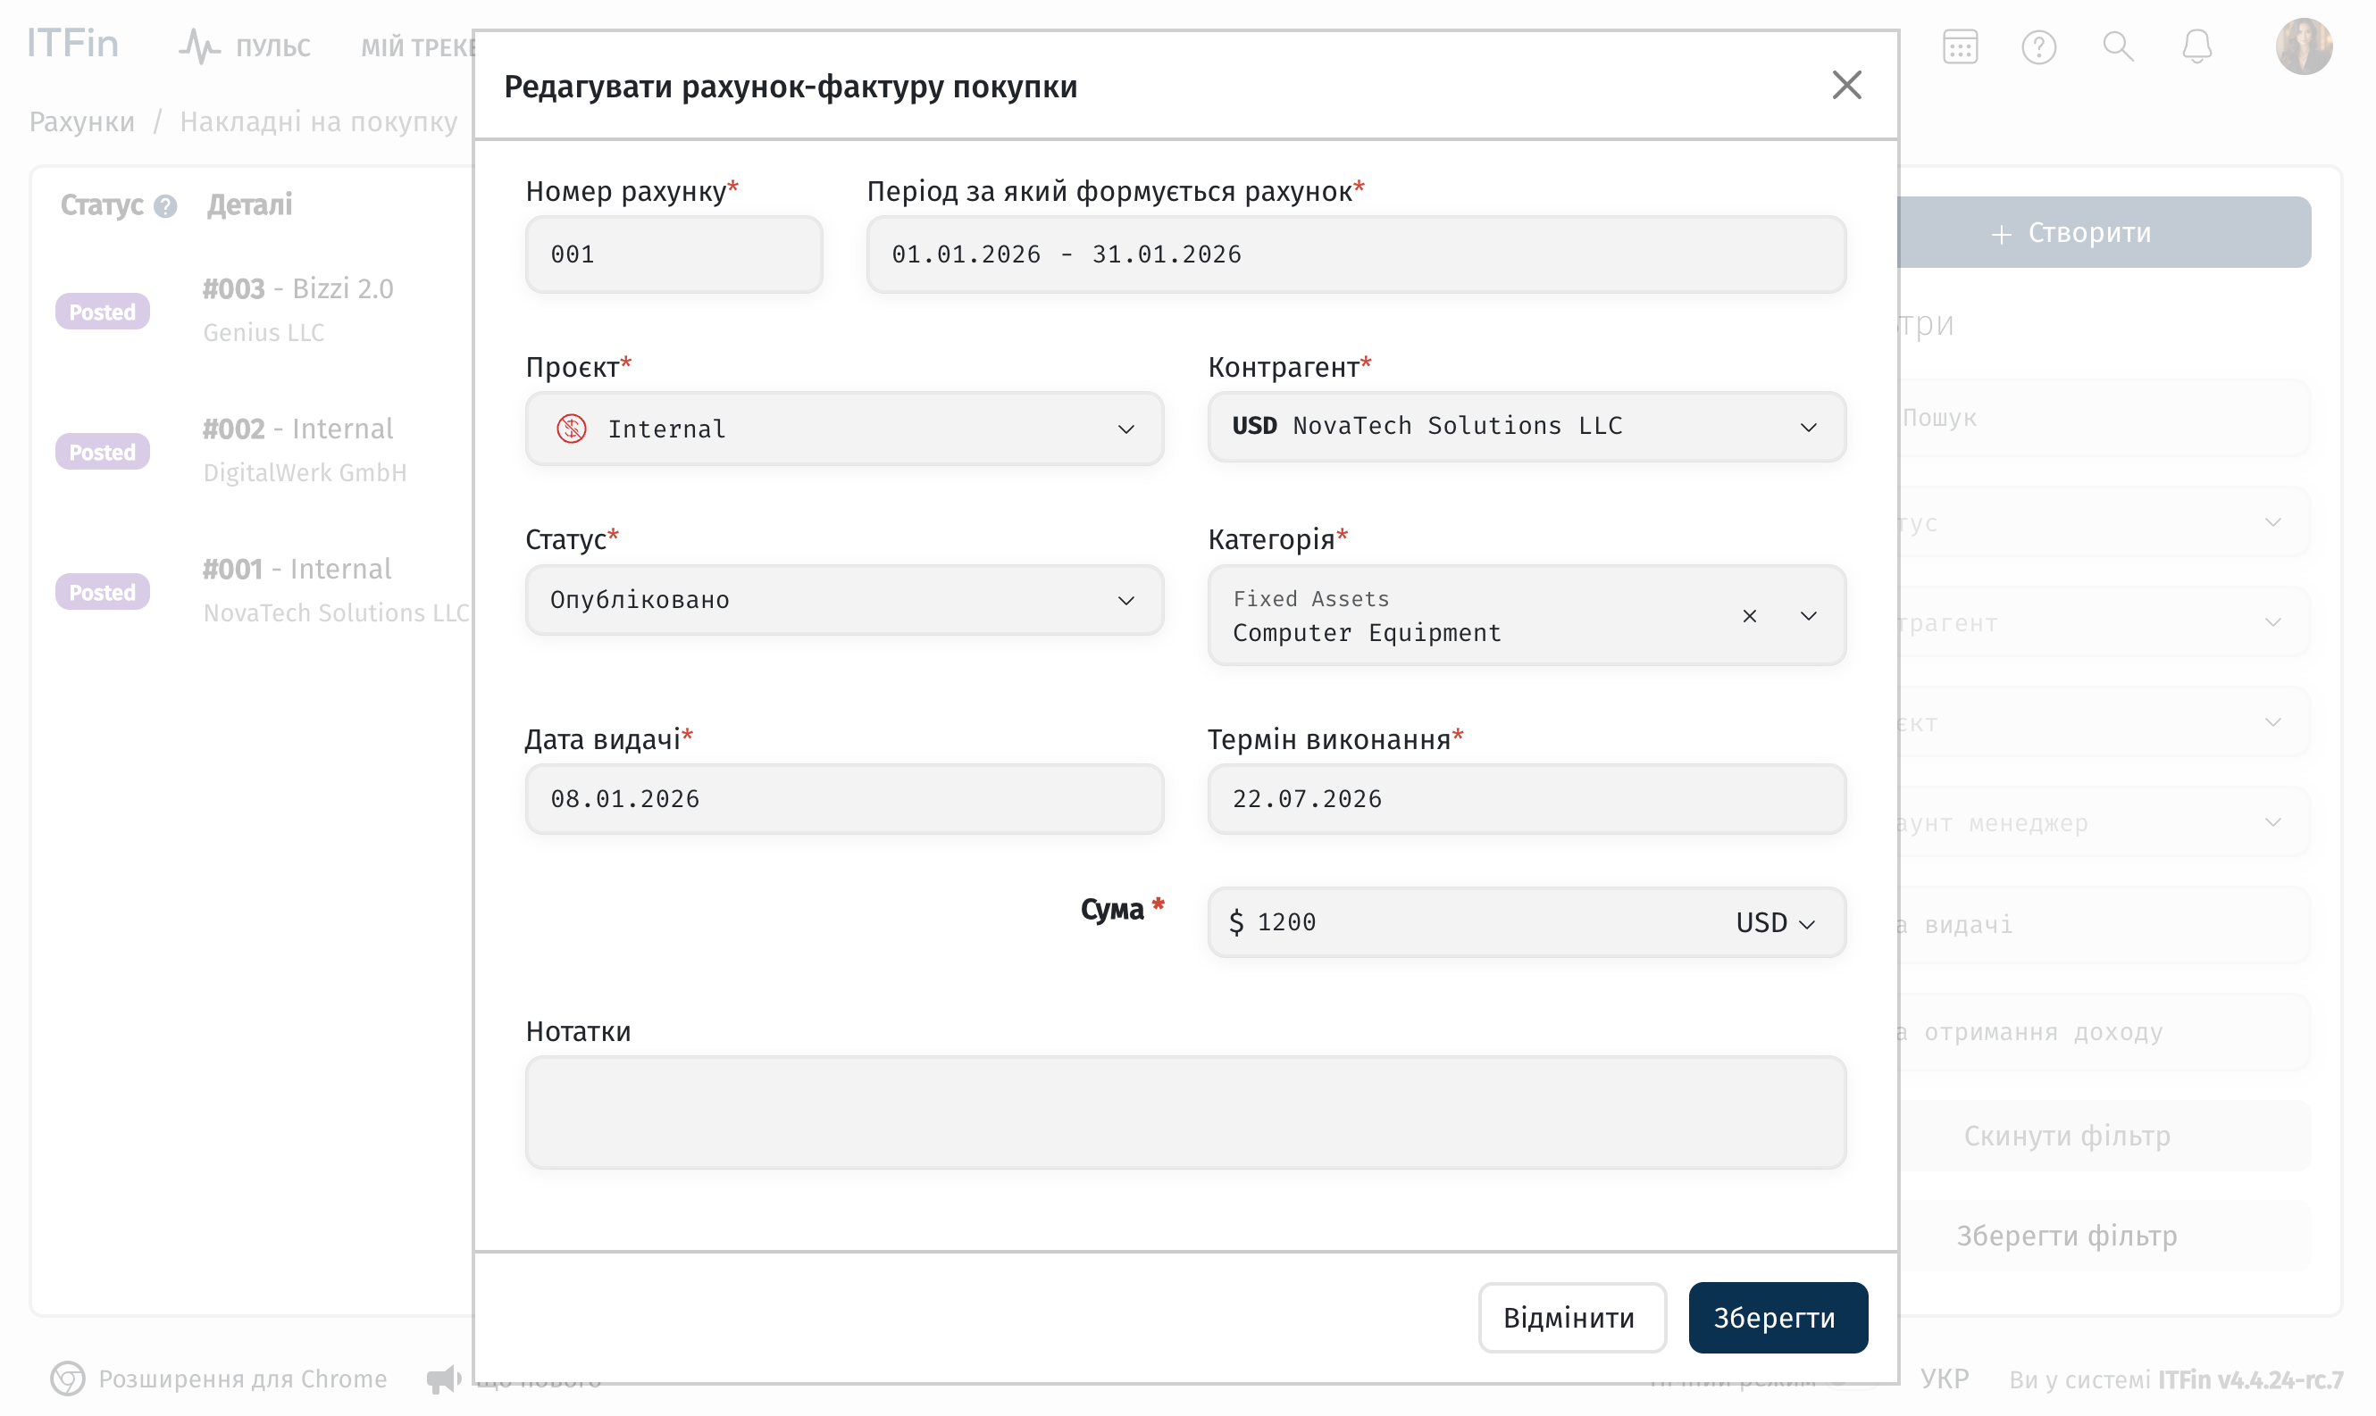Click the Номер рахунку field

point(674,254)
